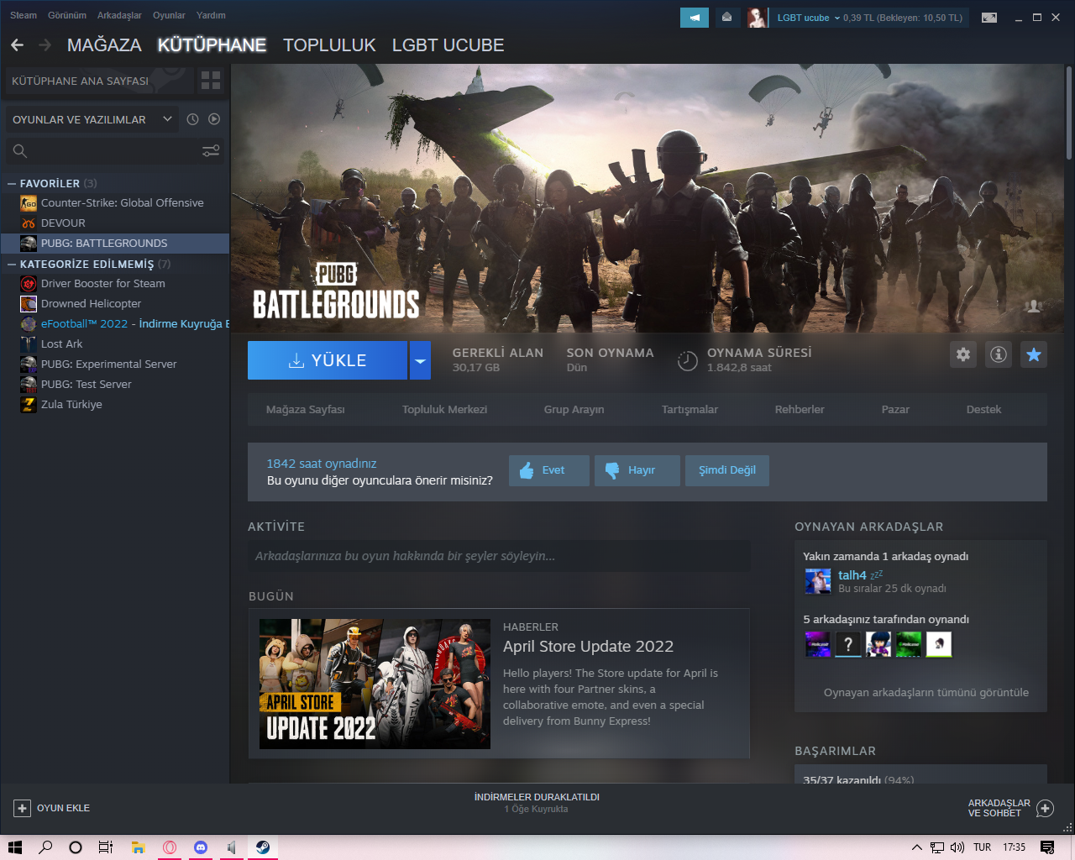Screen dimensions: 1075x860
Task: Collapse the KATEGORİZE EDİLMEMİŞ category
Action: point(12,264)
